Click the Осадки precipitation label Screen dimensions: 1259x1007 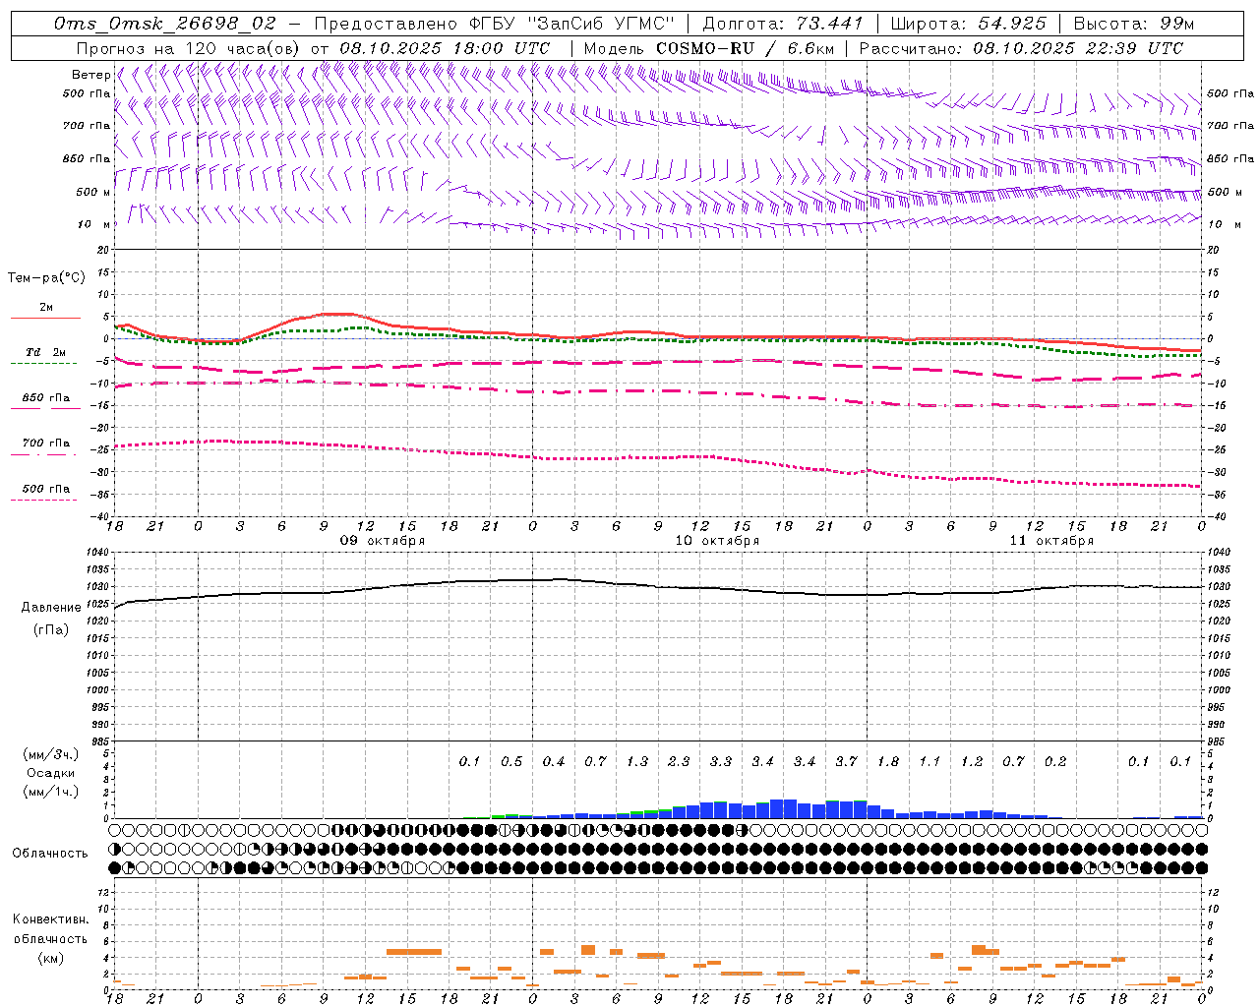(51, 773)
